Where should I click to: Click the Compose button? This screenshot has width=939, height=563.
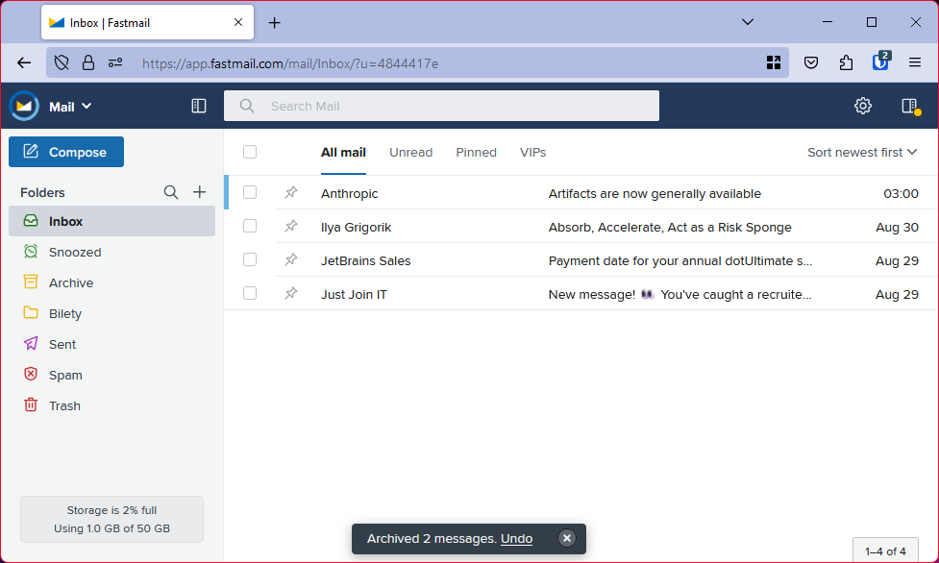(x=66, y=152)
